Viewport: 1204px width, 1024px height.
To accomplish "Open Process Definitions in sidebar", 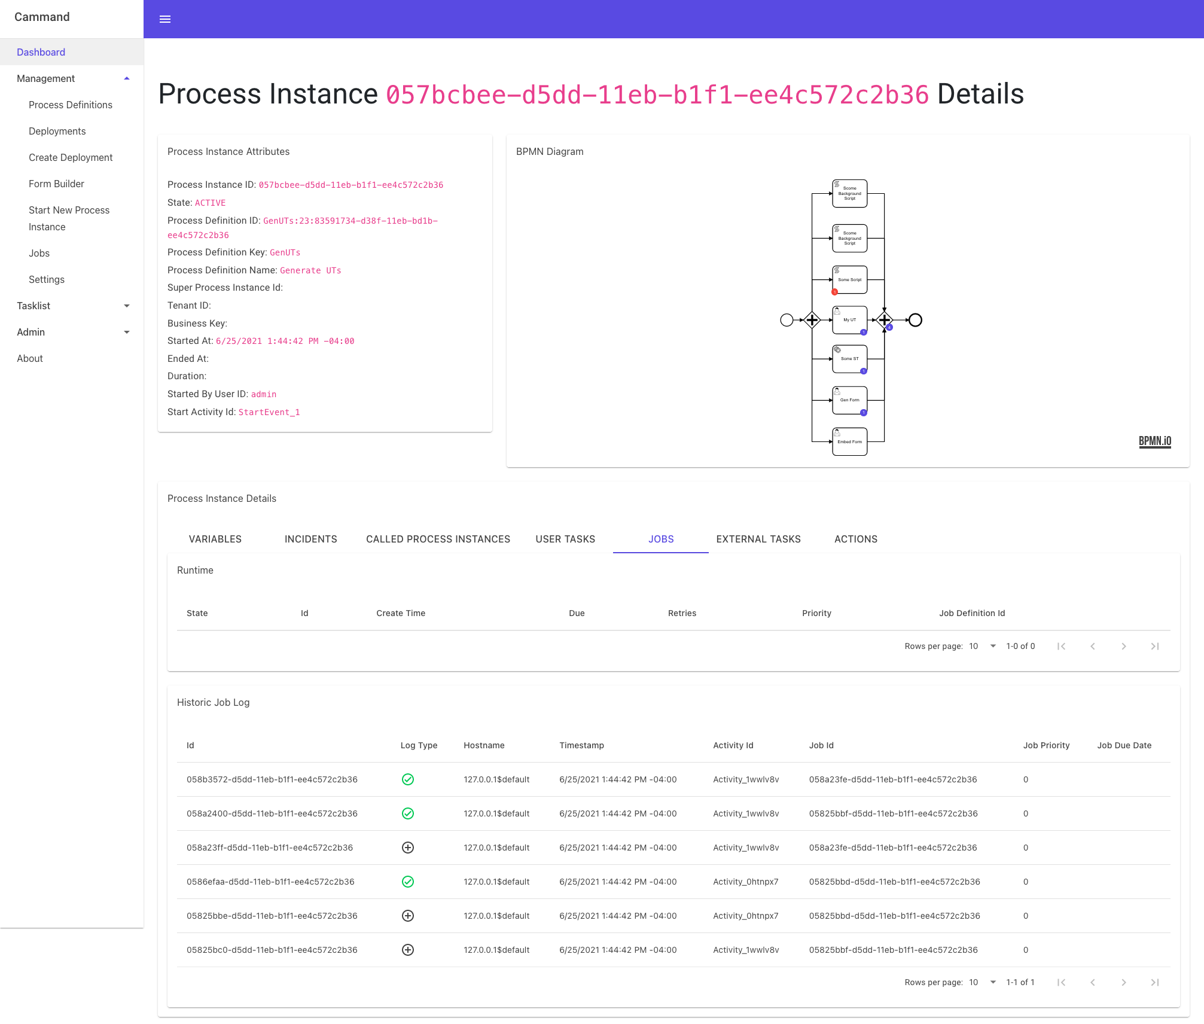I will click(71, 105).
